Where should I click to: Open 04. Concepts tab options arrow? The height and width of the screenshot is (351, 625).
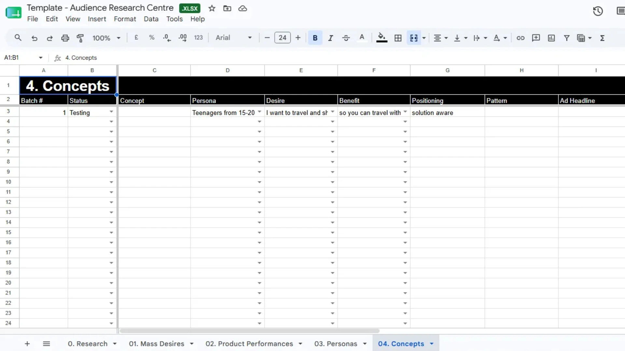tap(432, 344)
